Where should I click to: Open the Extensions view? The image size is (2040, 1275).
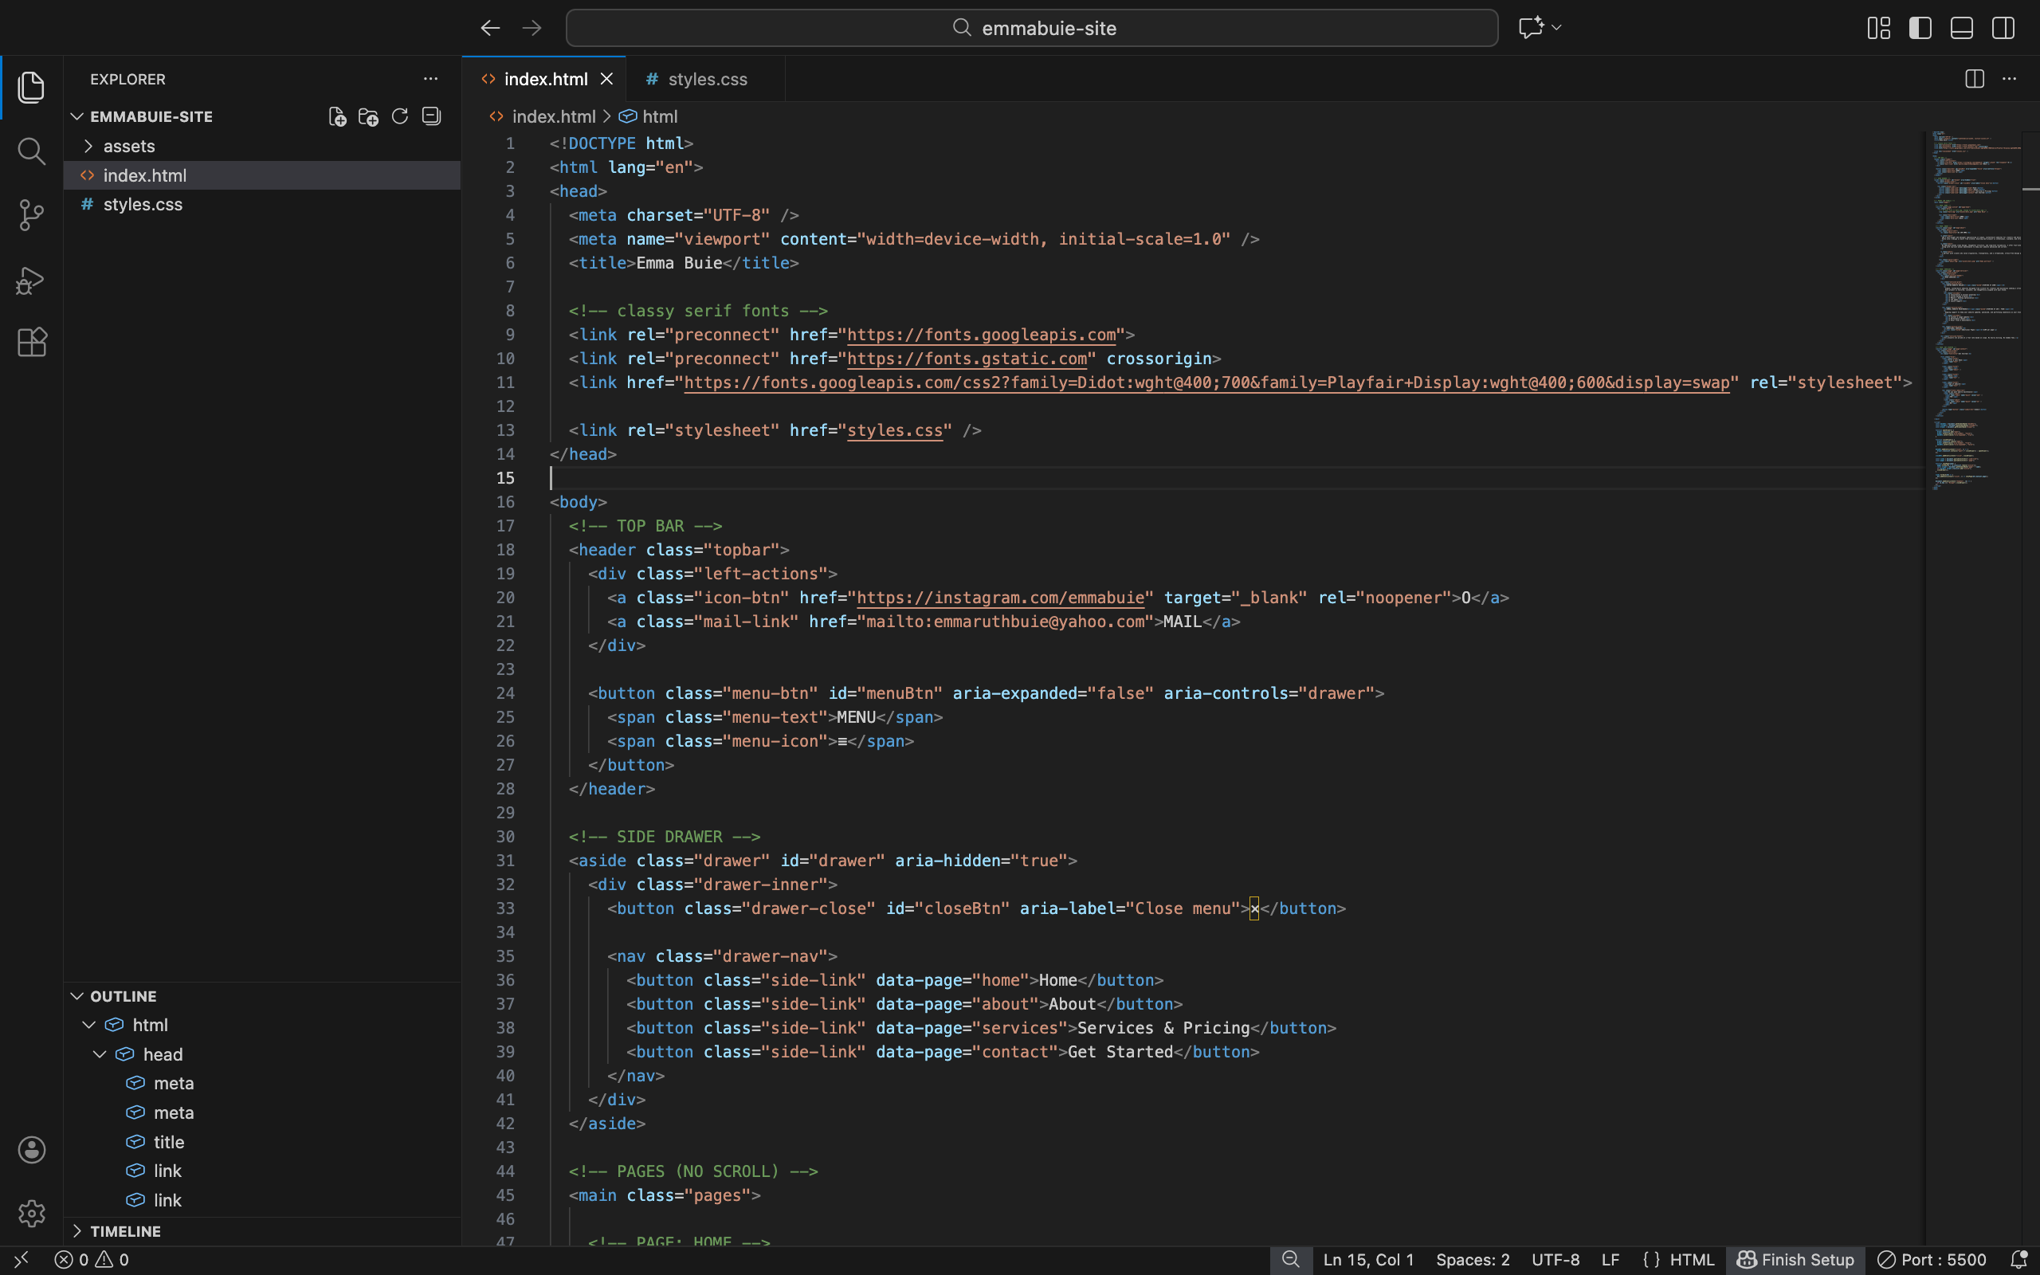click(31, 343)
